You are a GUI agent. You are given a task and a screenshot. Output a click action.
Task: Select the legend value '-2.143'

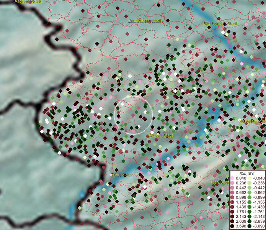coord(259,217)
